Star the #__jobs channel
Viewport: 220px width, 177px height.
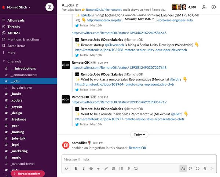(77, 5)
